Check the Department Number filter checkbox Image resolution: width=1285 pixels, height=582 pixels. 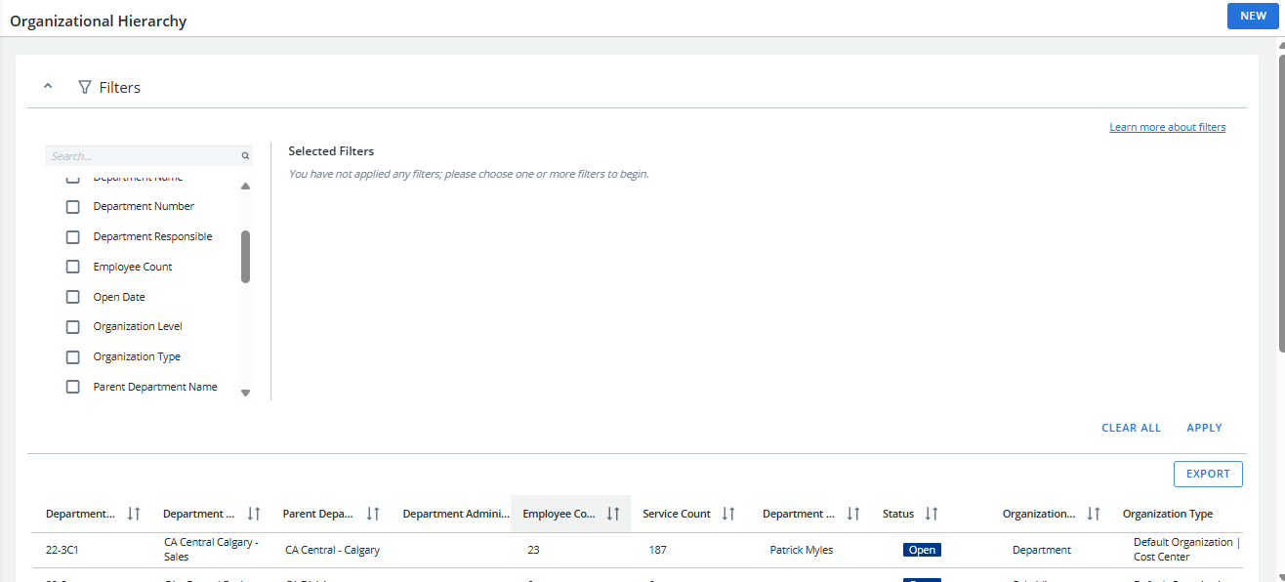coord(72,207)
